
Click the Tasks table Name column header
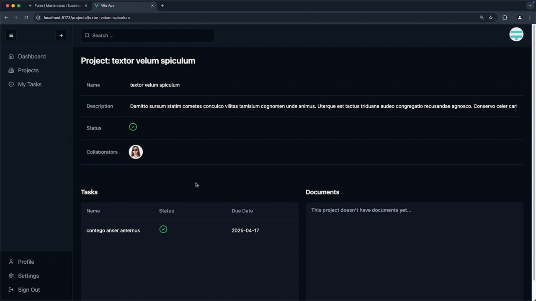pyautogui.click(x=93, y=211)
